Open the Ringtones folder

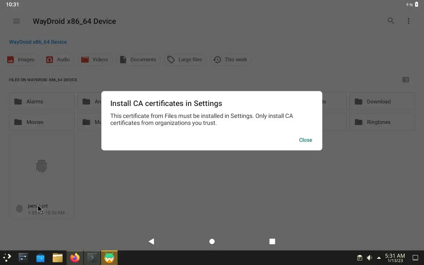coord(382,122)
